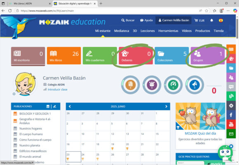Go to previous month in calendar
This screenshot has width=239, height=165.
pos(70,106)
